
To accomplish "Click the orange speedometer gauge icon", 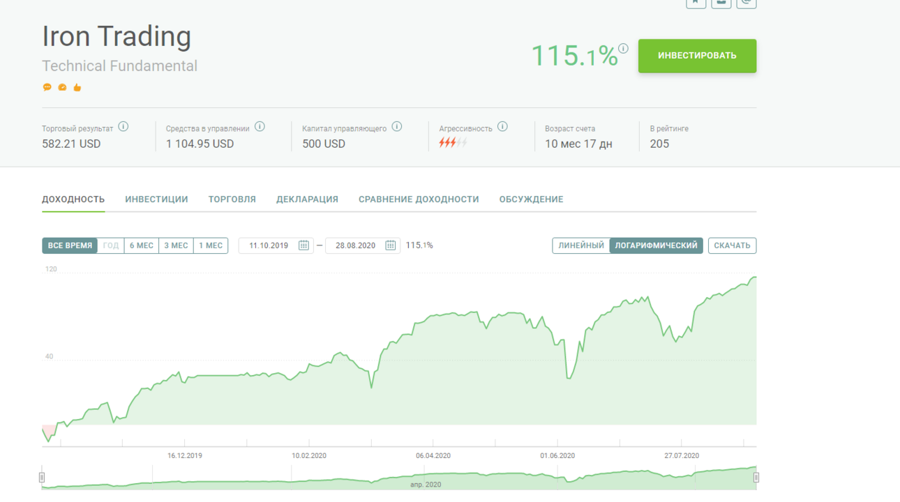I will pos(62,87).
